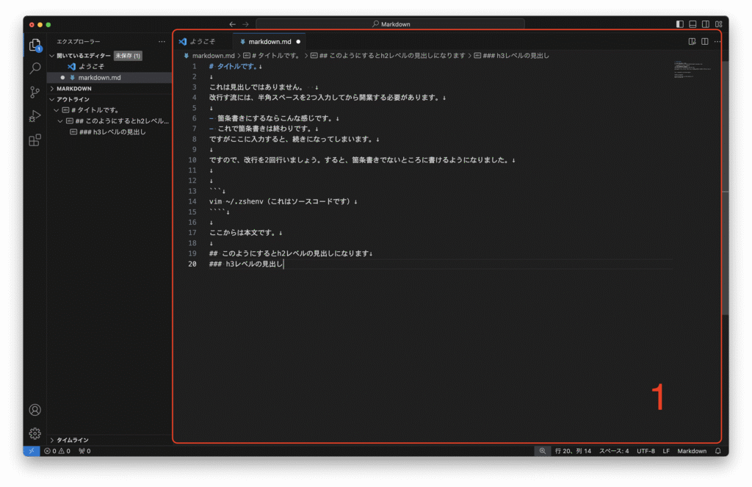Open editor More Actions ellipsis menu
Image resolution: width=752 pixels, height=487 pixels.
(x=717, y=42)
